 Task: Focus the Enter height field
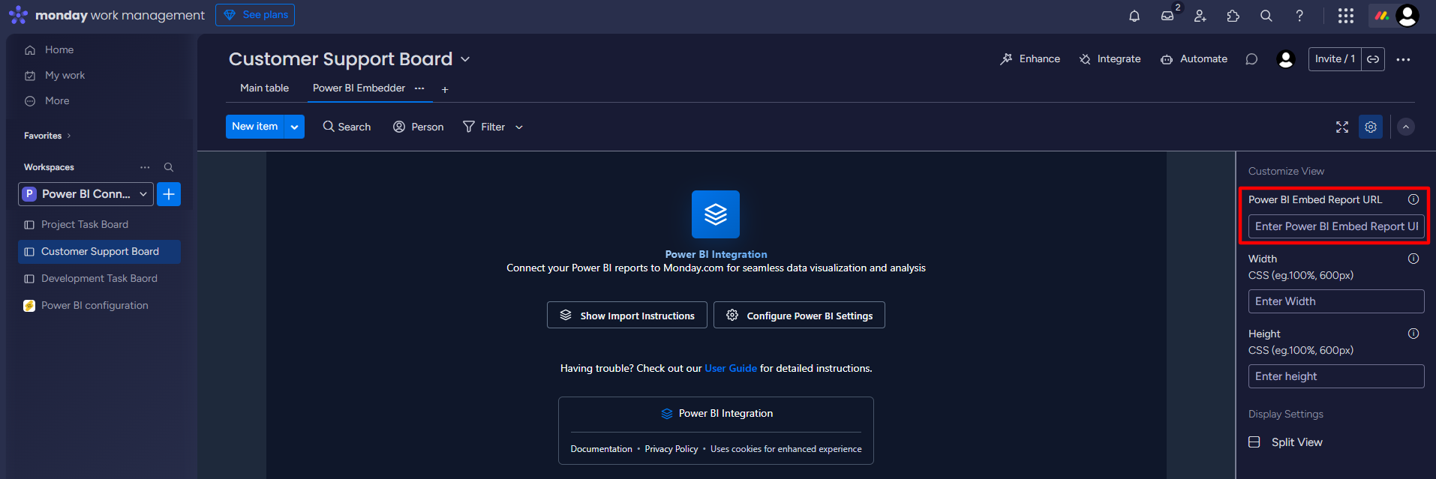(x=1336, y=376)
